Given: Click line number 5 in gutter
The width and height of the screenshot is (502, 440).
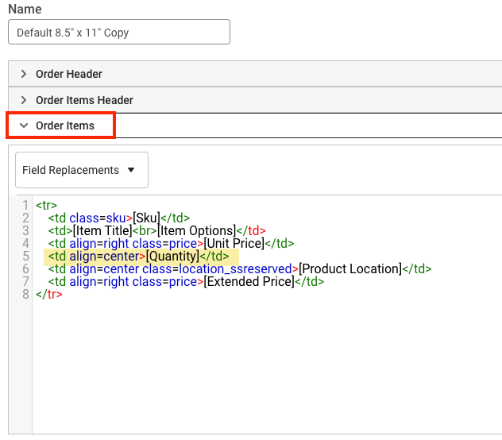Looking at the screenshot, I should [25, 257].
